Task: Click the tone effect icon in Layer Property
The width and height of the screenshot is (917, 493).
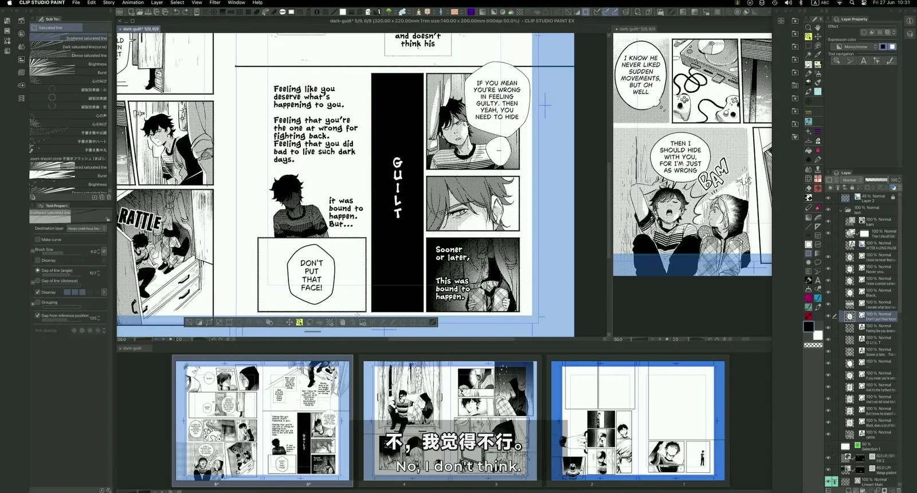Action: click(x=880, y=32)
